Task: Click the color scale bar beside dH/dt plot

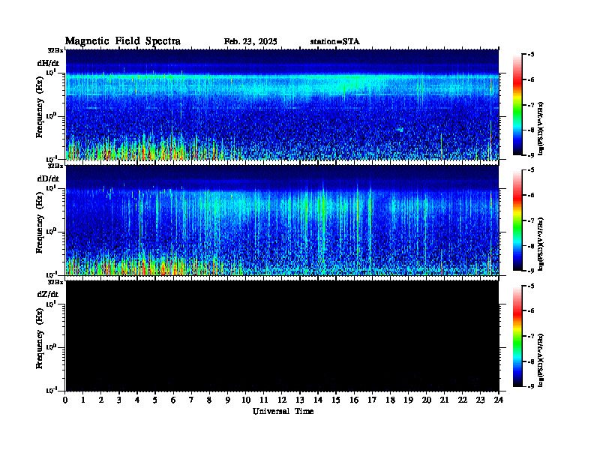Action: coord(517,105)
